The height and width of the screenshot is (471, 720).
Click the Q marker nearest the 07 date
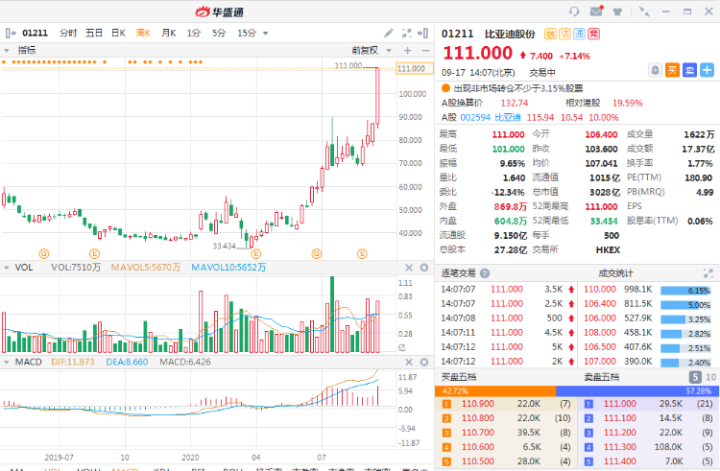(317, 253)
